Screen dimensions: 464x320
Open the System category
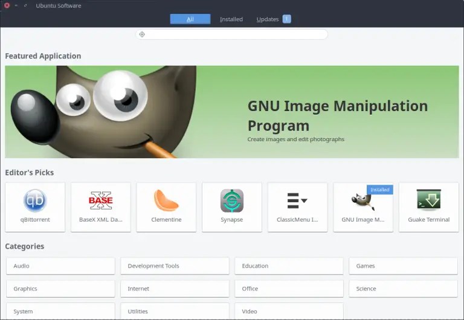(x=60, y=311)
